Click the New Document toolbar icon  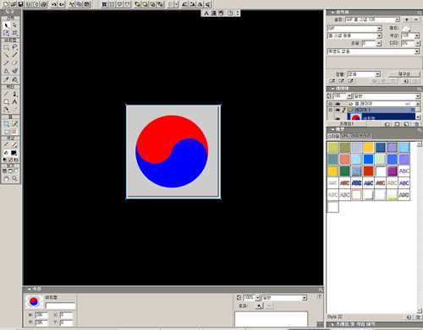[6, 4]
